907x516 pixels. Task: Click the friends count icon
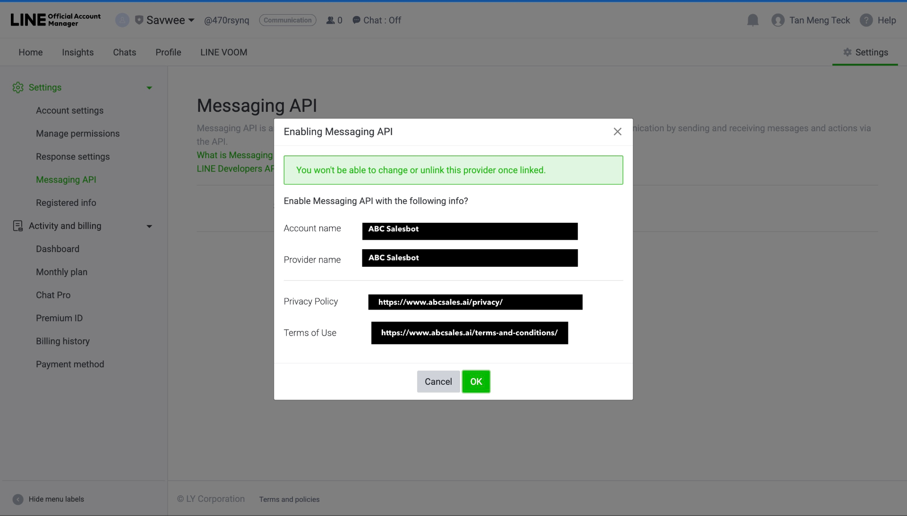coord(330,20)
